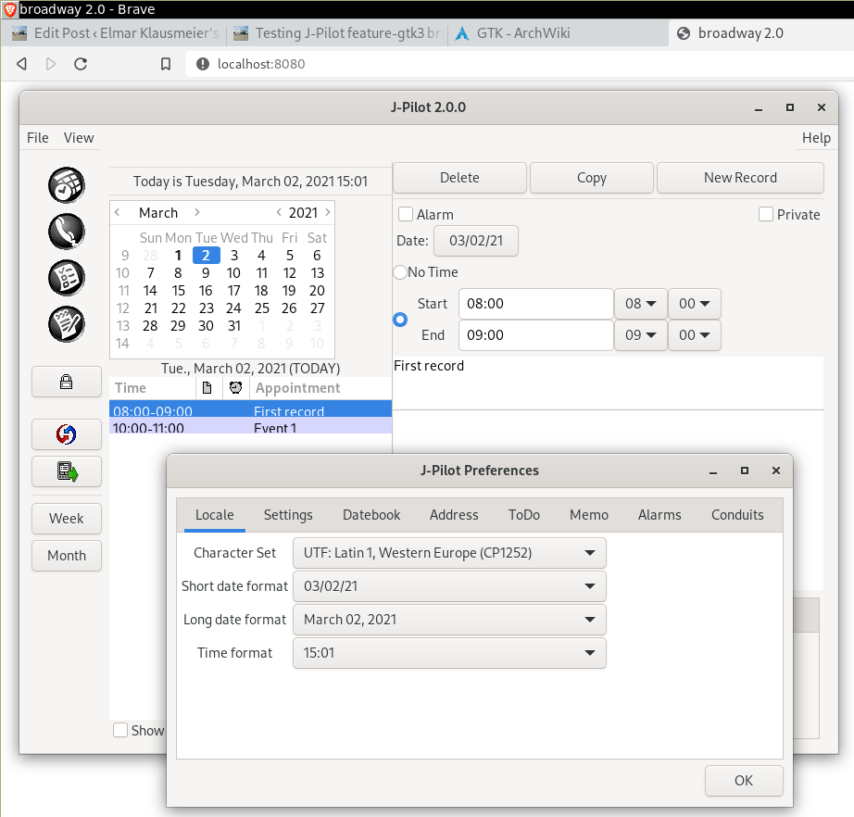Enable the Alarm checkbox
Image resolution: width=854 pixels, height=817 pixels.
click(x=406, y=214)
